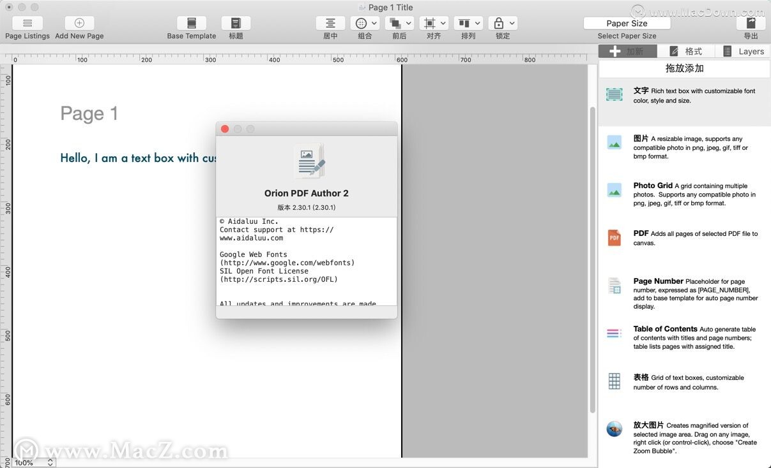Screen dimensions: 771x468
Task: Select the "Page 1" heading on the canvas
Action: (x=89, y=113)
